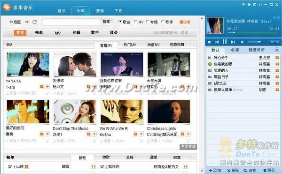Select the MV search radio button
The height and width of the screenshot is (174, 282).
[135, 22]
